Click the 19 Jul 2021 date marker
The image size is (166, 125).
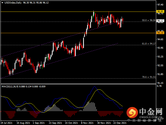(7, 123)
